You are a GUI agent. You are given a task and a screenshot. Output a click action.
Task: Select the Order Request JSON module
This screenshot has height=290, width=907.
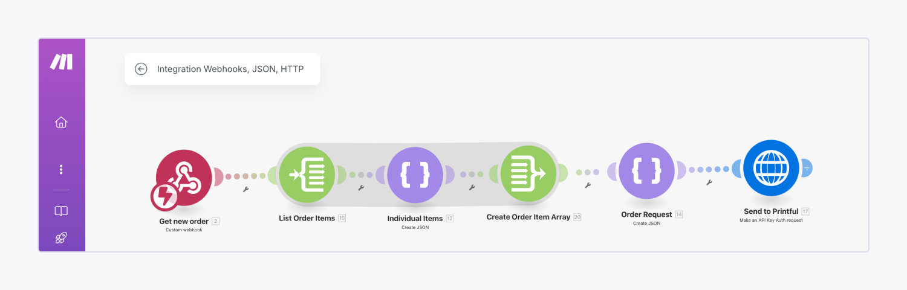pos(647,171)
